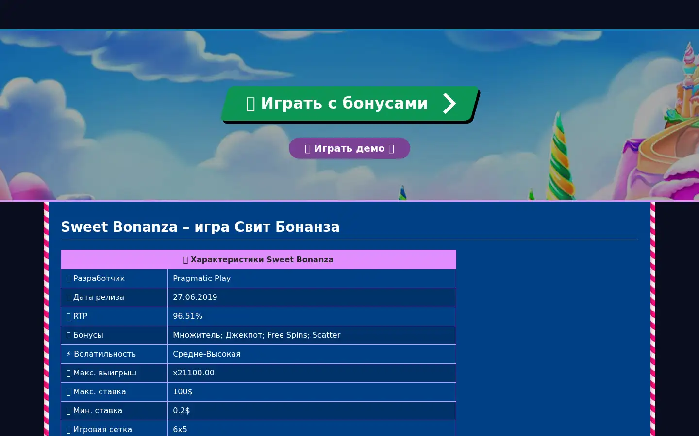Image resolution: width=699 pixels, height=436 pixels.
Task: Click the min bet value '0.2$'
Action: click(182, 411)
